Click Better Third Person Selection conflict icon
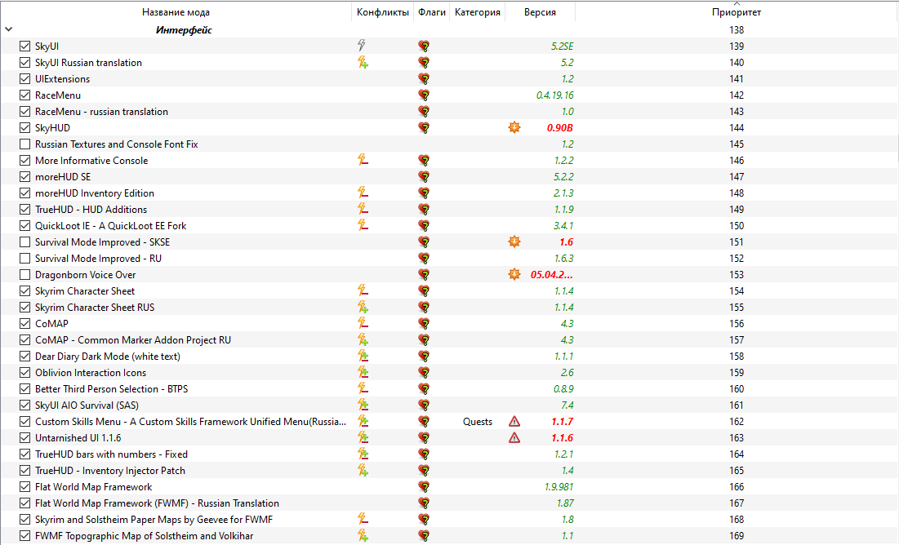 pyautogui.click(x=363, y=388)
